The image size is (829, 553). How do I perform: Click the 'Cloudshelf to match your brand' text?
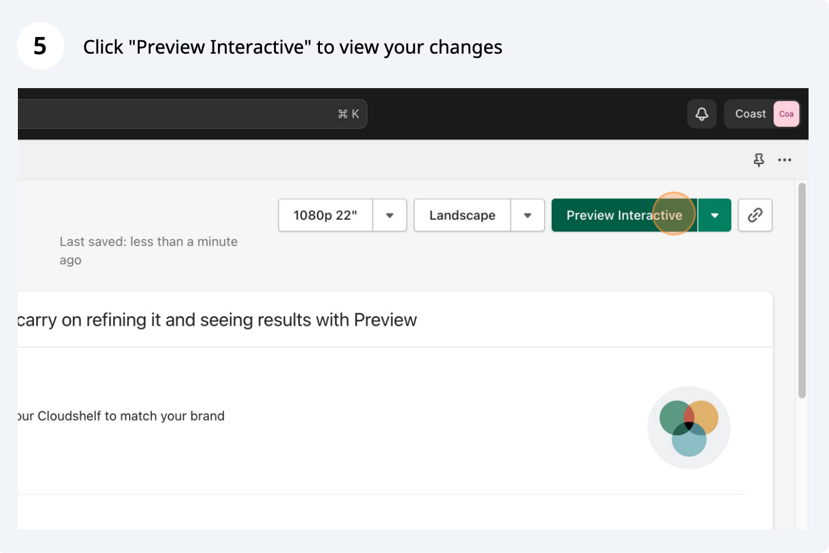click(x=131, y=416)
